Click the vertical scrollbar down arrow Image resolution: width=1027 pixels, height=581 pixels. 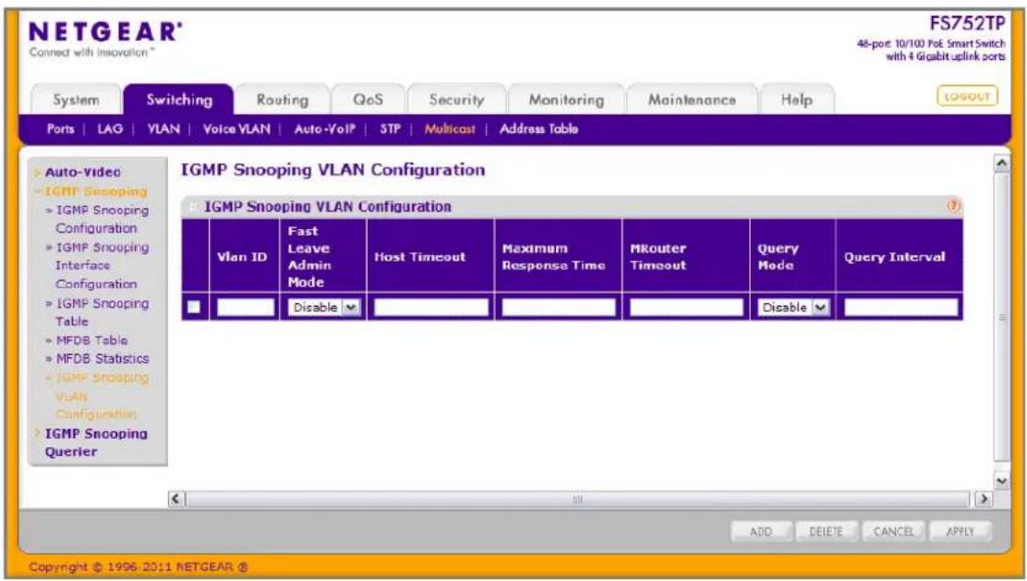(1001, 481)
